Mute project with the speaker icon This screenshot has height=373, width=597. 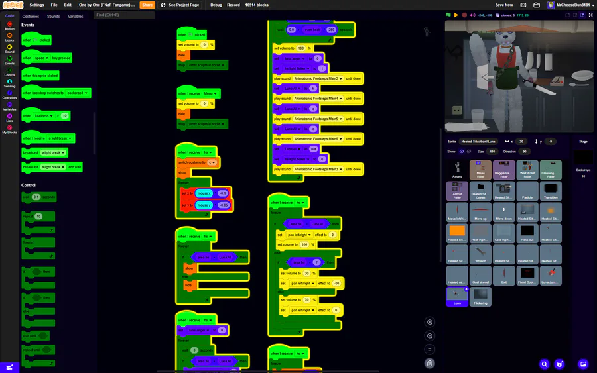click(x=472, y=15)
